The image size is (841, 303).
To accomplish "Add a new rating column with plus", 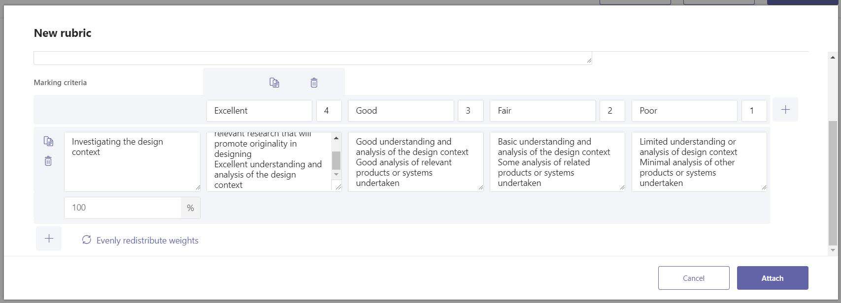I will click(785, 110).
